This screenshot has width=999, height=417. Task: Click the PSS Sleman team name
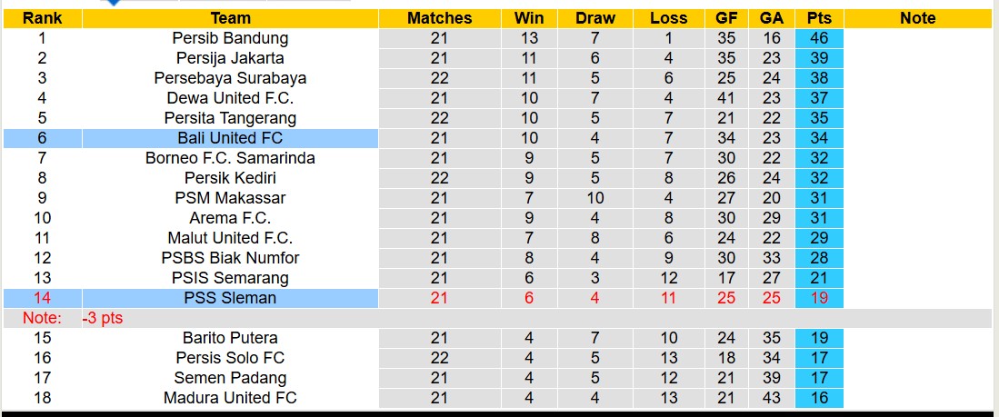pos(230,298)
